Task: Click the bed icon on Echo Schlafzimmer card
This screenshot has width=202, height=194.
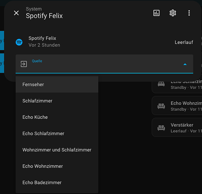Action: 161,84
